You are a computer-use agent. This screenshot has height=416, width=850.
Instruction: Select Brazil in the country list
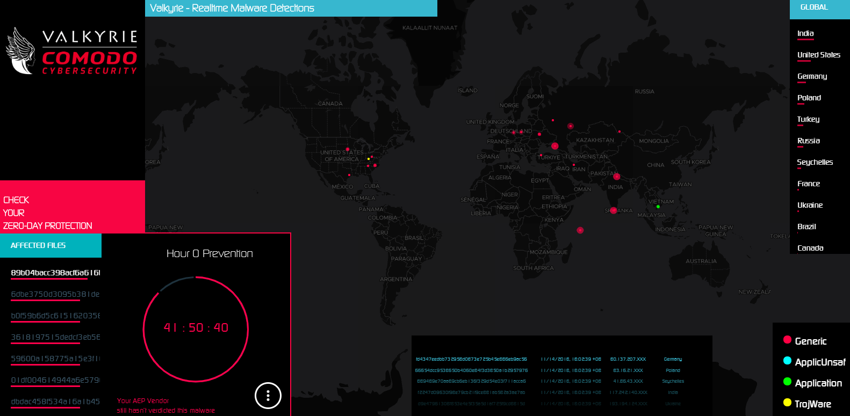pos(807,227)
